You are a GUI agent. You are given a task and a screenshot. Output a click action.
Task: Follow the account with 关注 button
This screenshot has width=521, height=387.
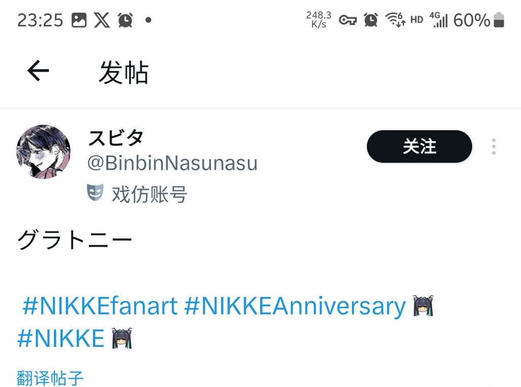(419, 147)
